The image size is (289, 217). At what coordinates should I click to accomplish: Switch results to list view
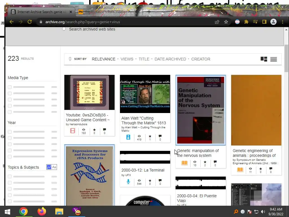click(x=273, y=59)
